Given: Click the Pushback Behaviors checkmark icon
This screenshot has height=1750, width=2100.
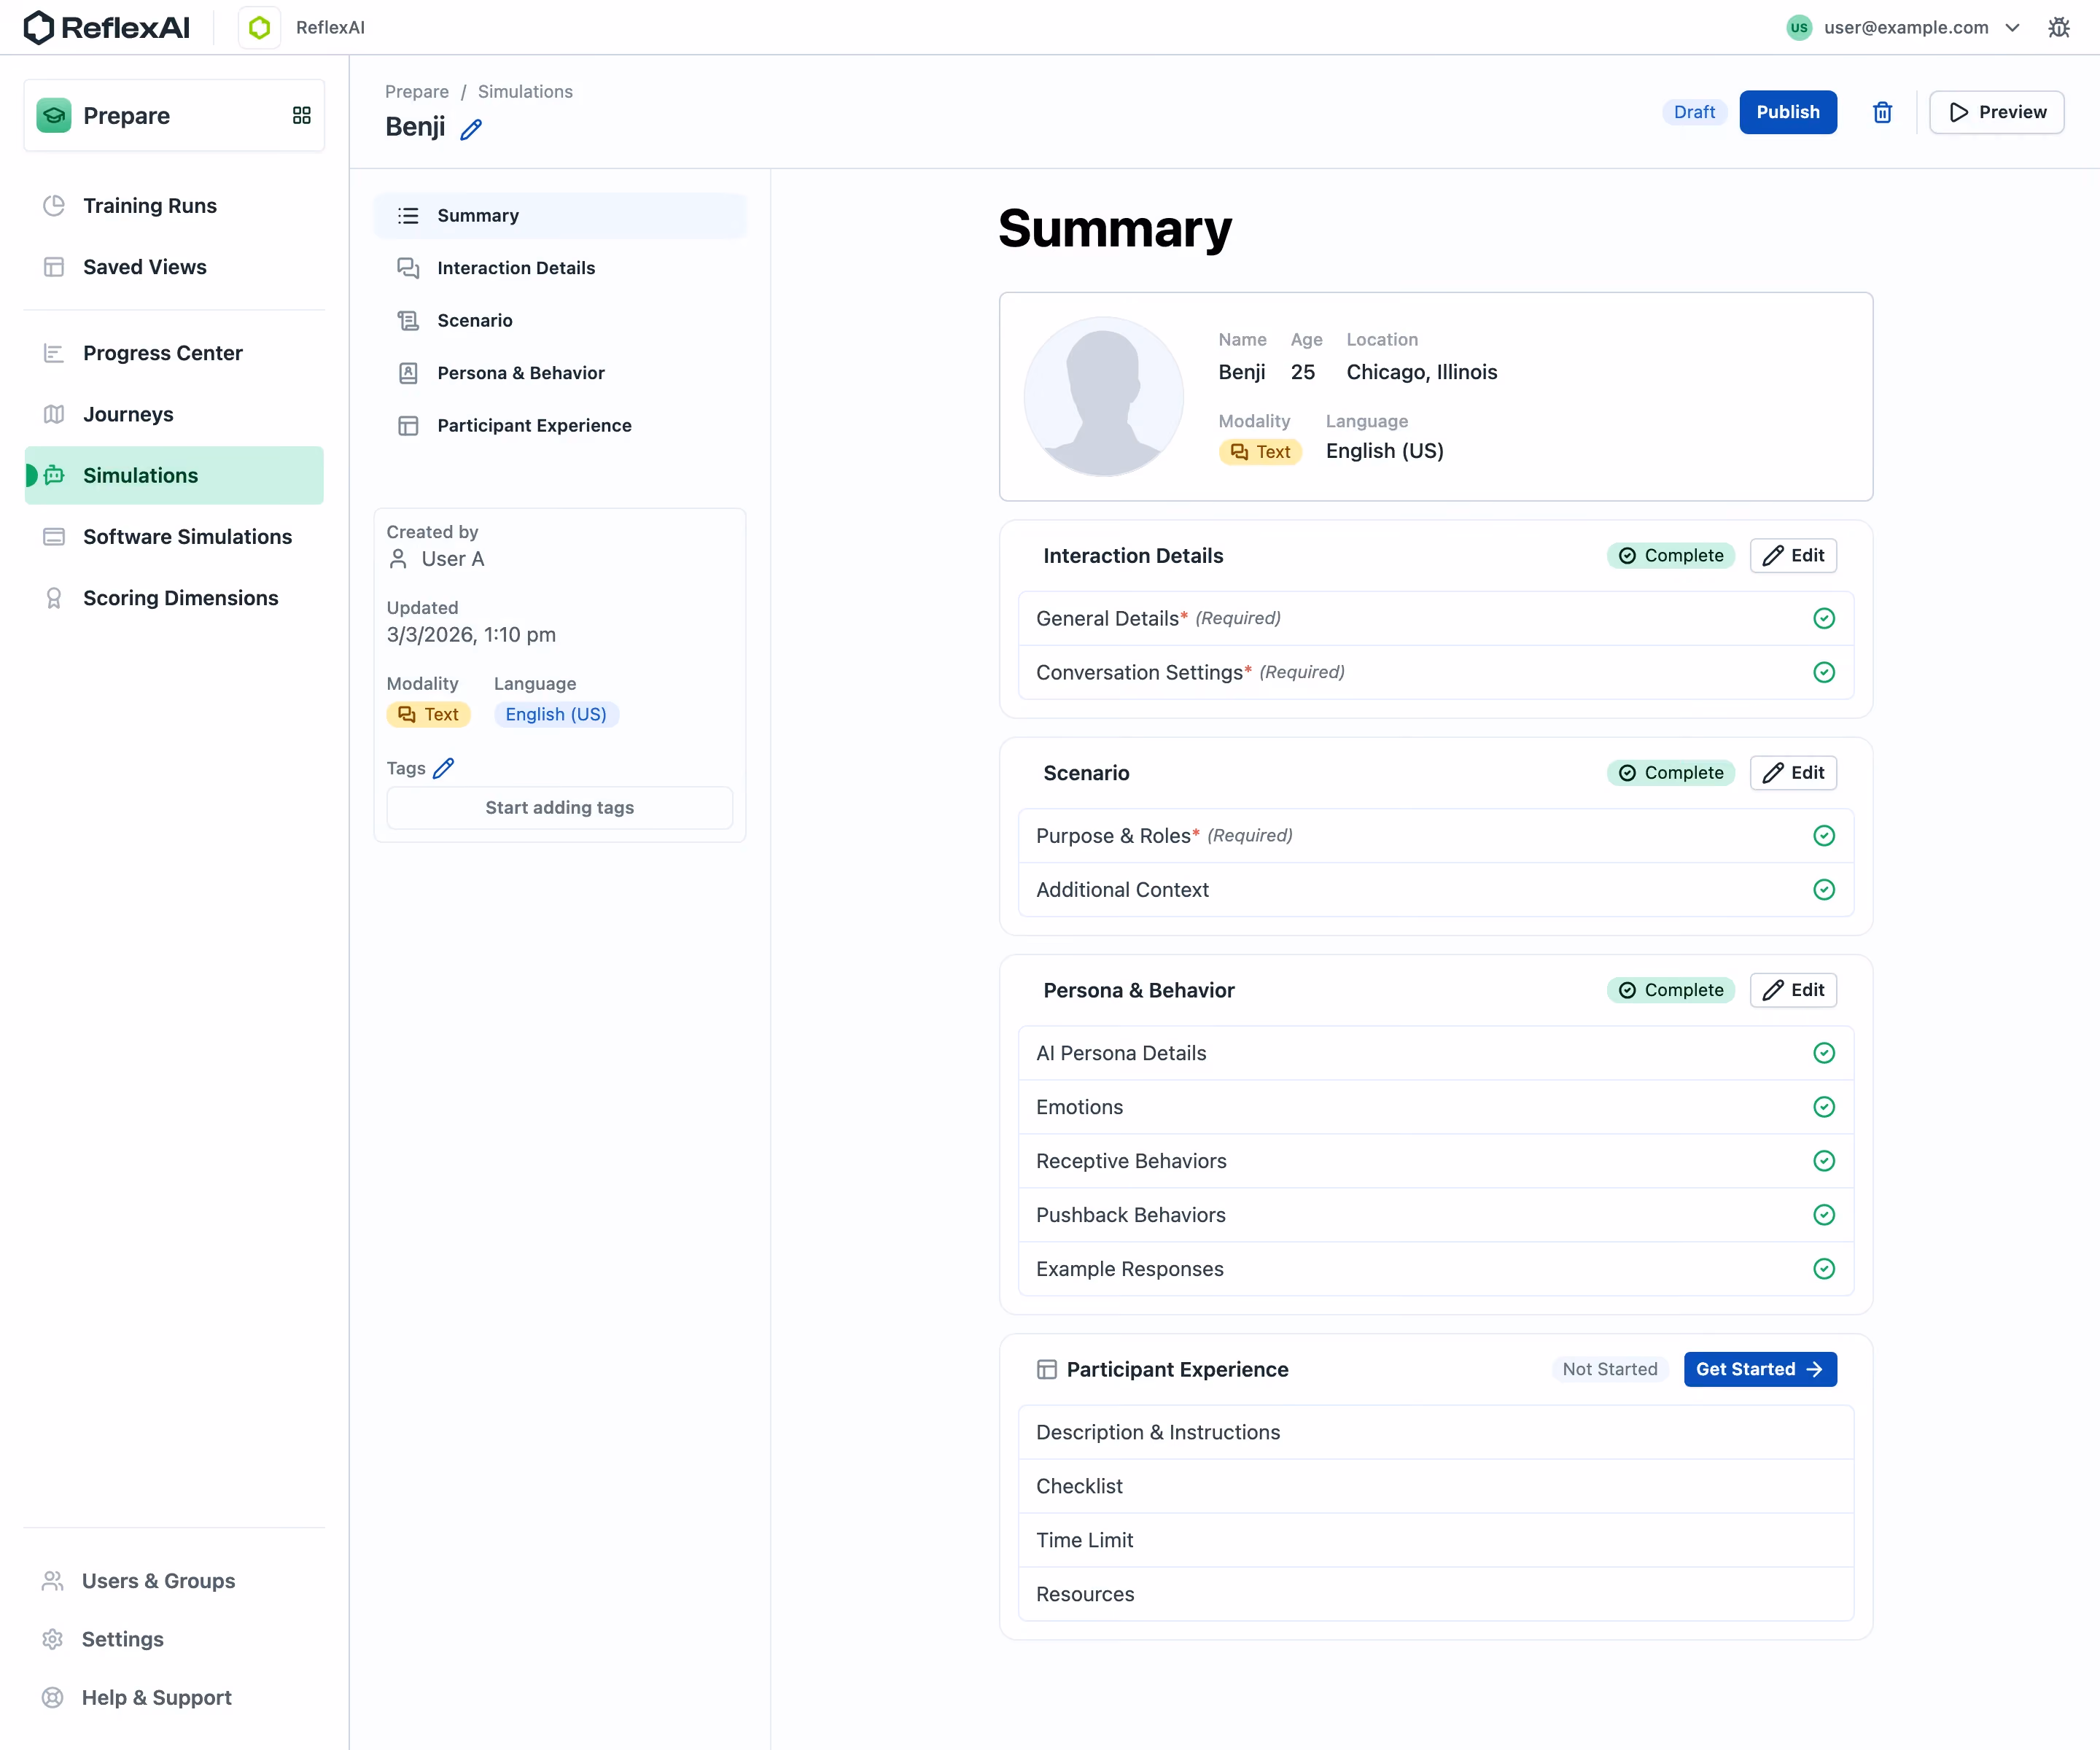Looking at the screenshot, I should pos(1823,1215).
